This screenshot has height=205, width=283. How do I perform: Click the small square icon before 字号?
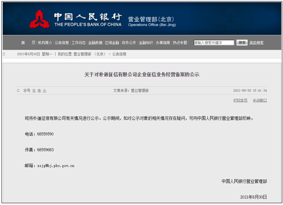18,91
